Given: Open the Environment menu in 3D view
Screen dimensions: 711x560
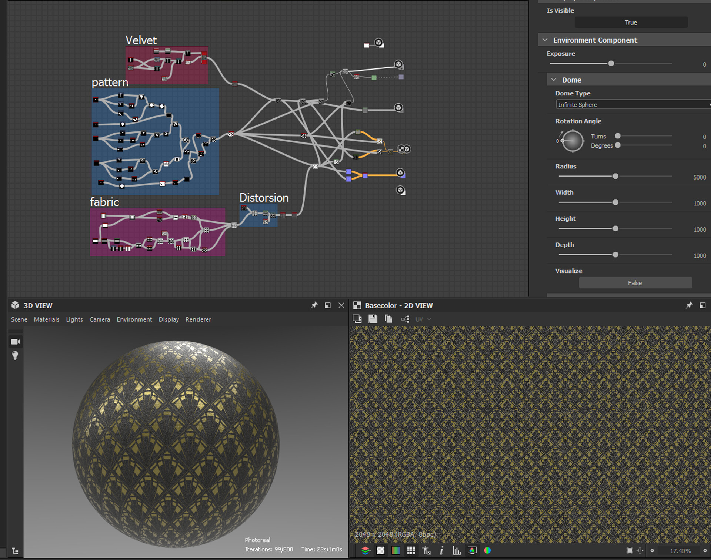Looking at the screenshot, I should tap(134, 319).
